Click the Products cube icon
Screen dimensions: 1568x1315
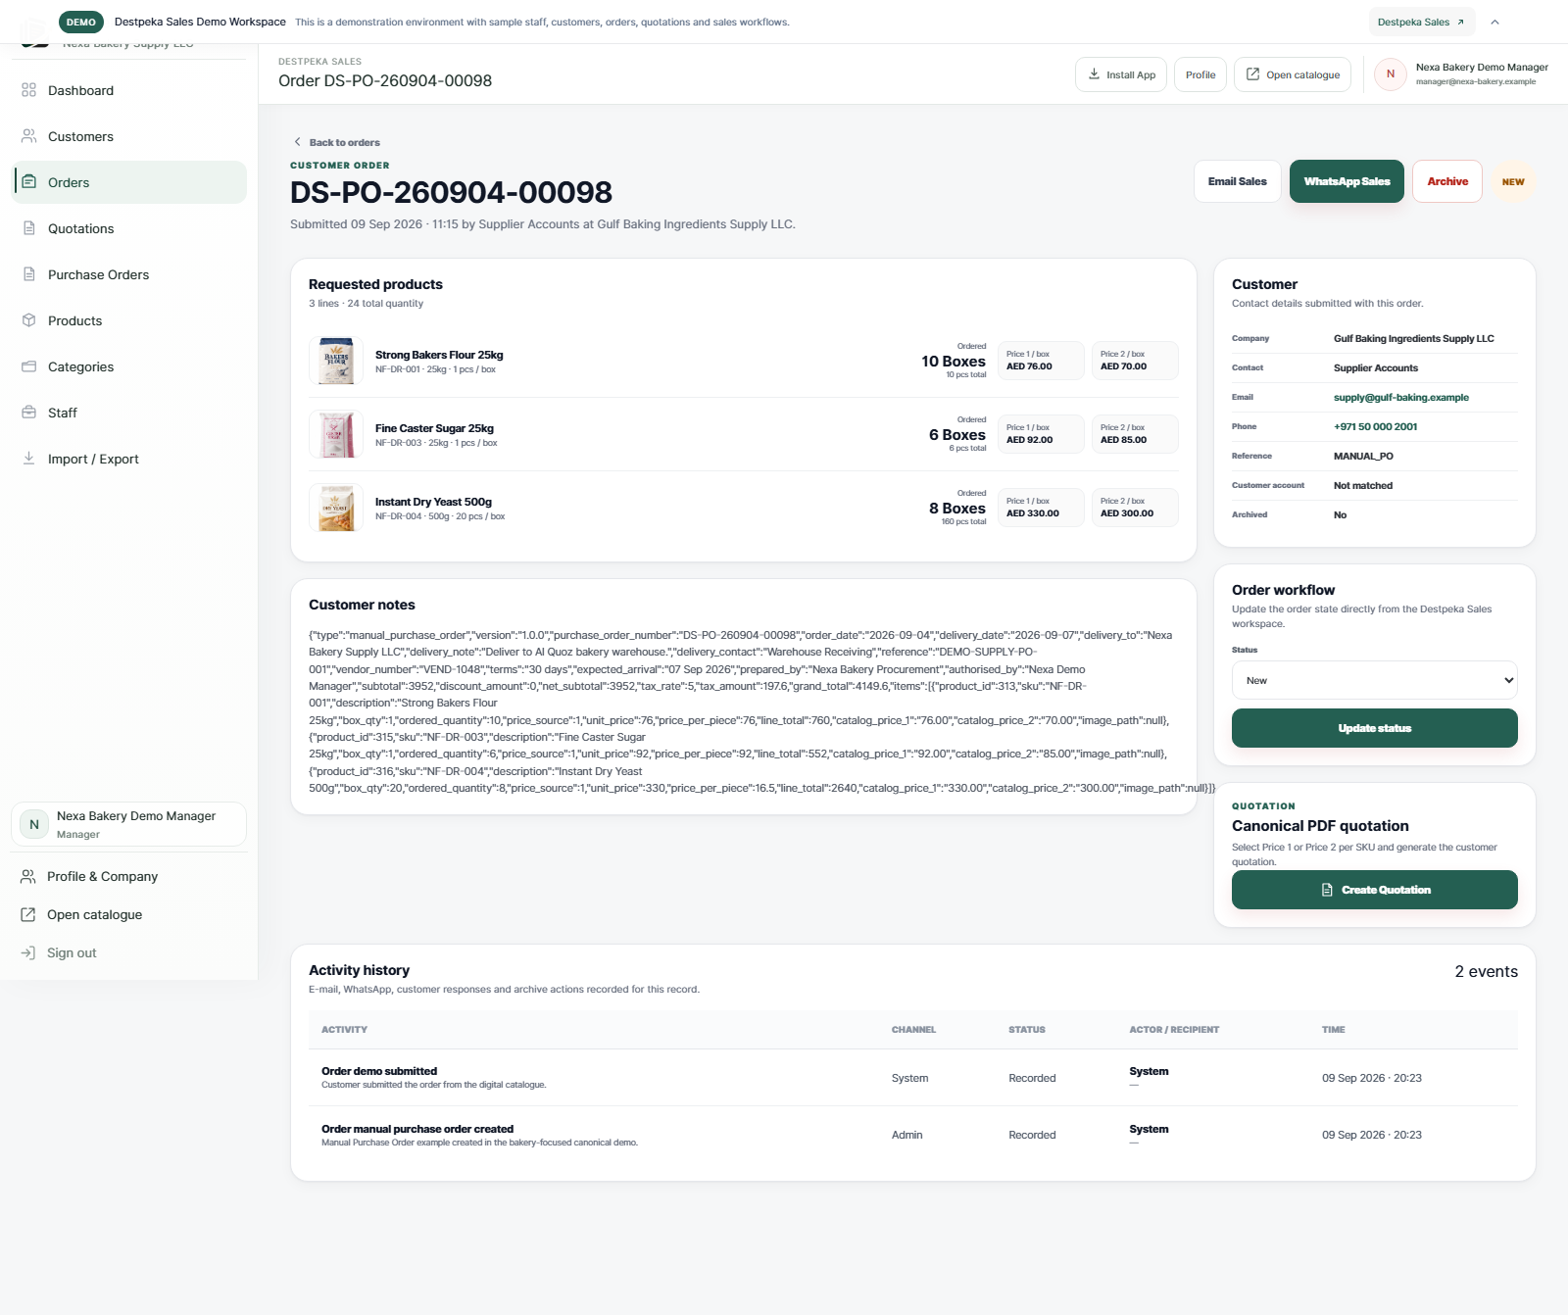(28, 320)
